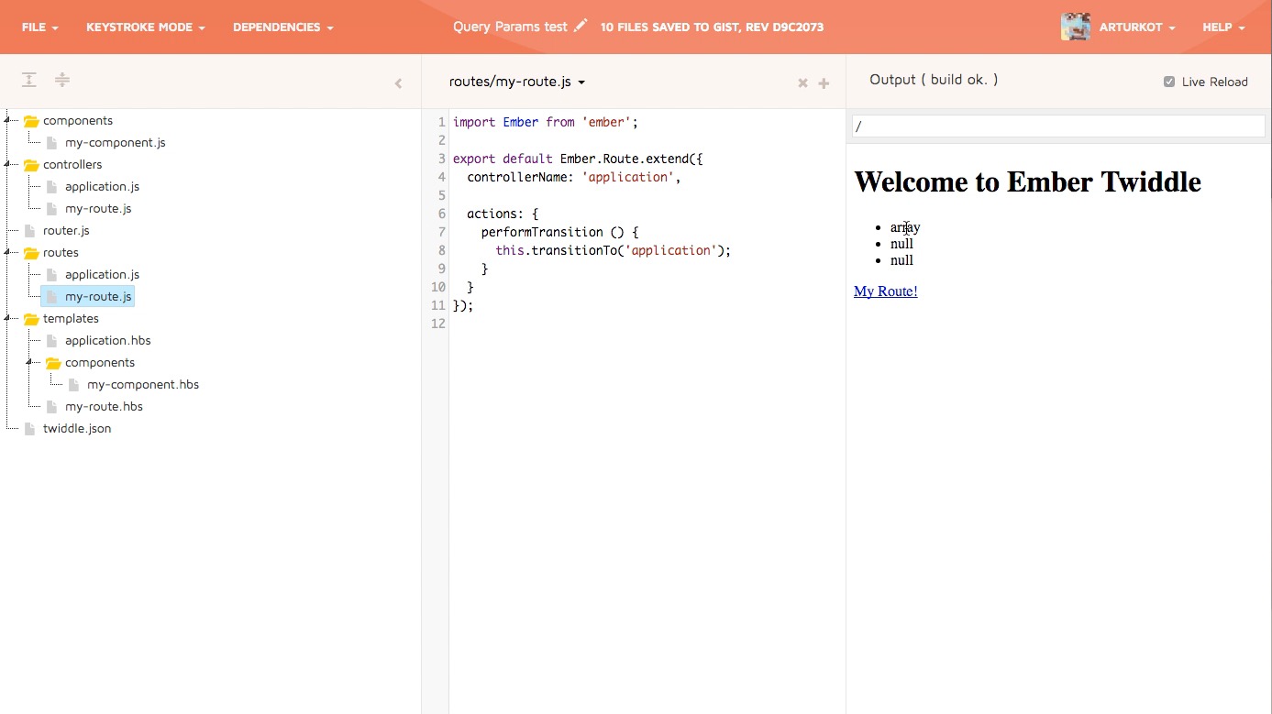Follow the My Route! link

tap(885, 291)
